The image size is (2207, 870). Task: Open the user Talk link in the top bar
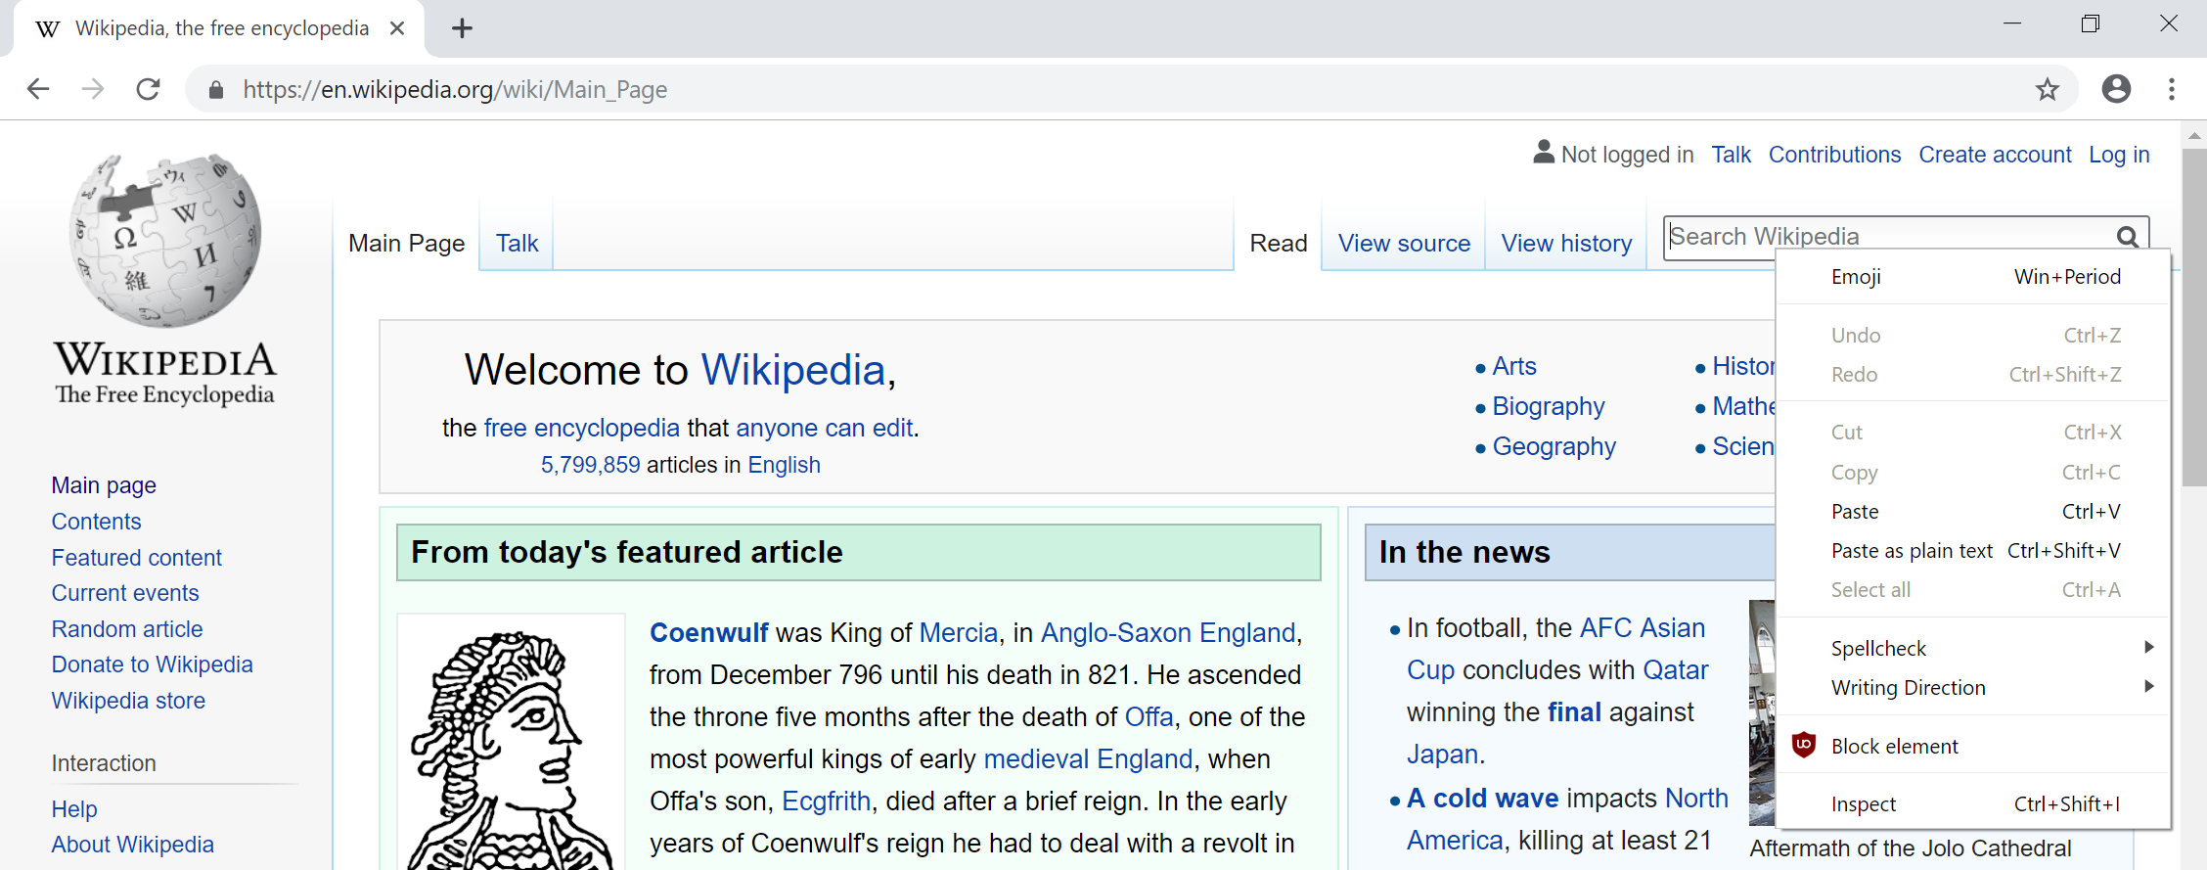pos(1731,155)
